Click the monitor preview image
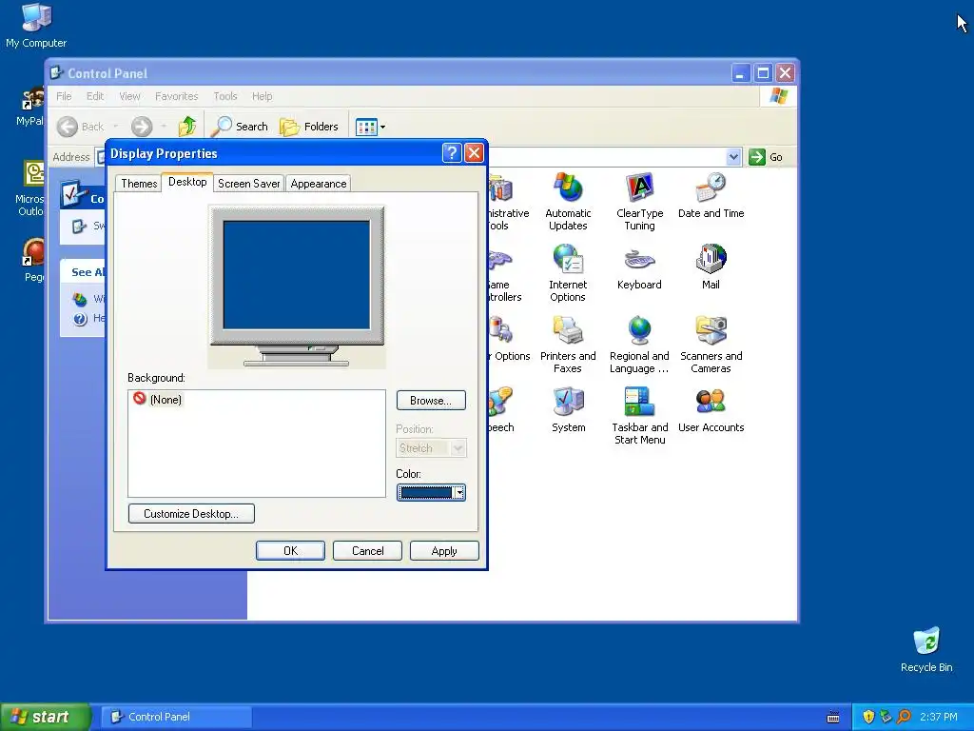974x731 pixels. tap(297, 286)
